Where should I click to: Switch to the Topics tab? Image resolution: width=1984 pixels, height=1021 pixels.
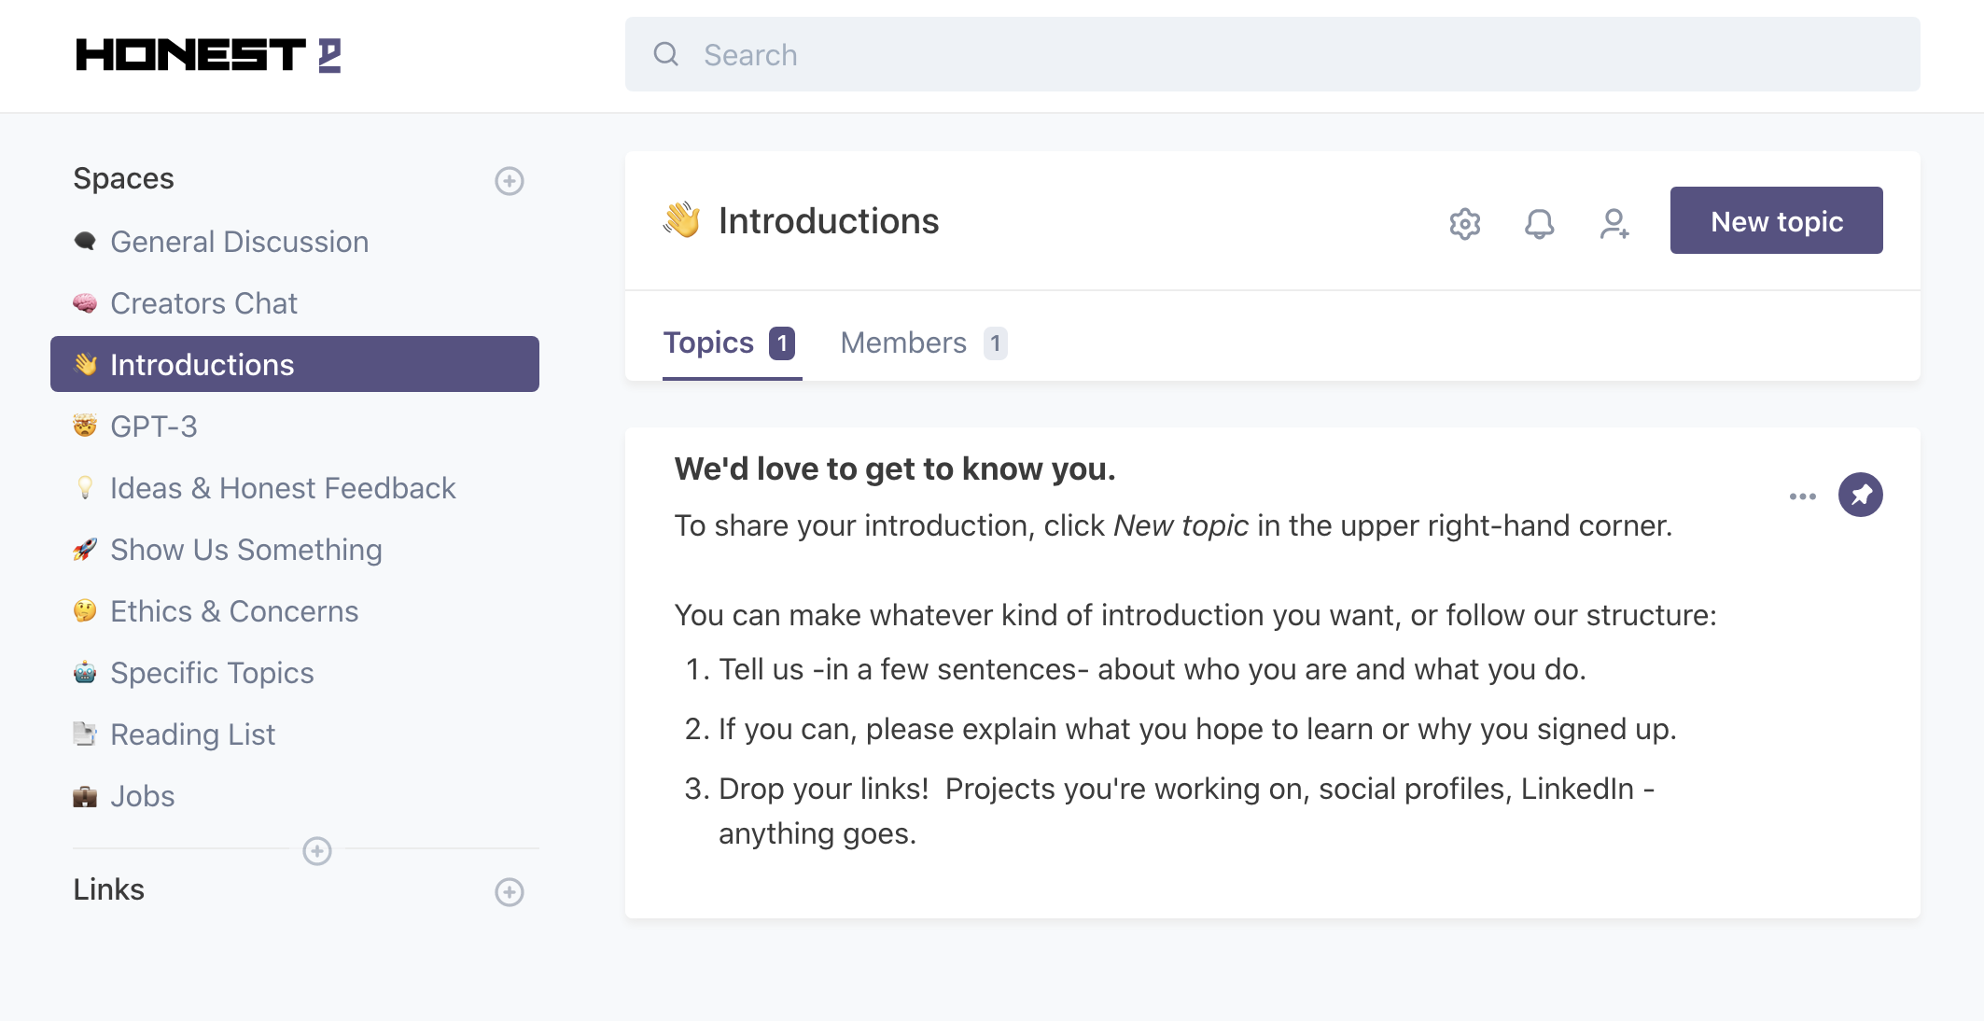[732, 343]
